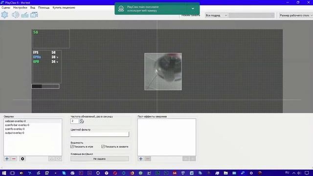Click the keyboard hotkeys toolbar icon
The width and height of the screenshot is (313, 176).
(25, 15)
